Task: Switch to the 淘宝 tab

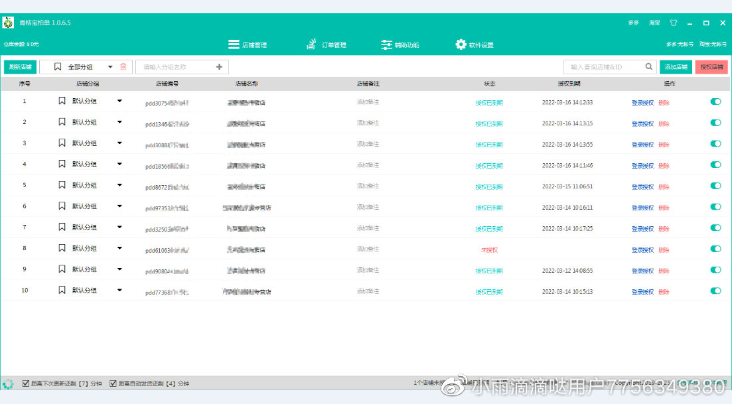Action: pyautogui.click(x=654, y=22)
